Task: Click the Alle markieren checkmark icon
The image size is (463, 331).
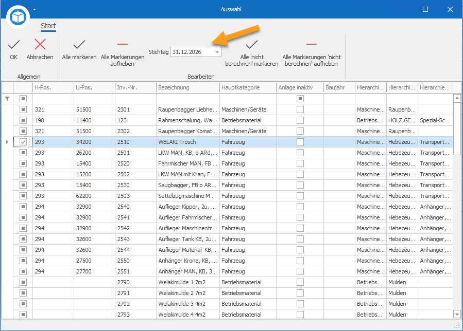Action: click(79, 45)
